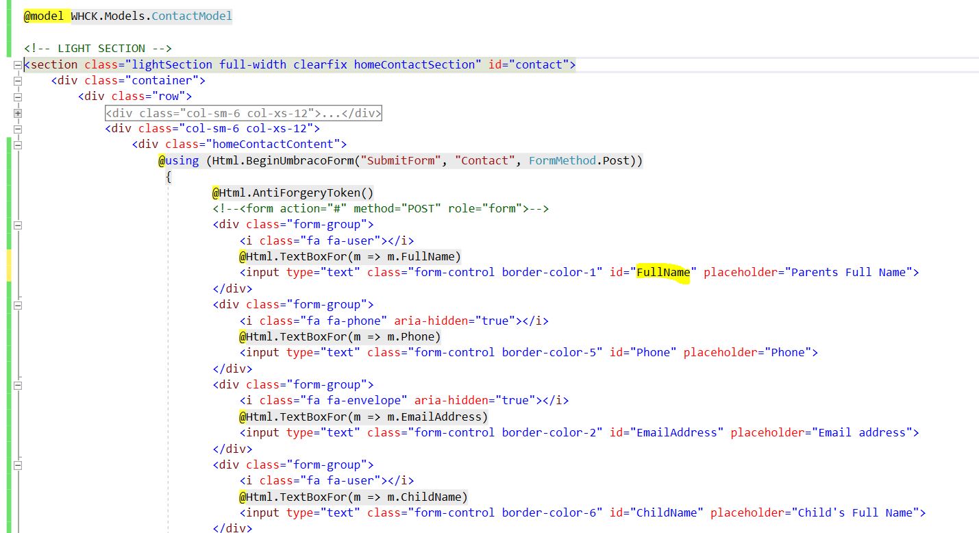Screen dimensions: 979x533
Task: Collapse the ChildName form-group fold
Action: (x=17, y=464)
